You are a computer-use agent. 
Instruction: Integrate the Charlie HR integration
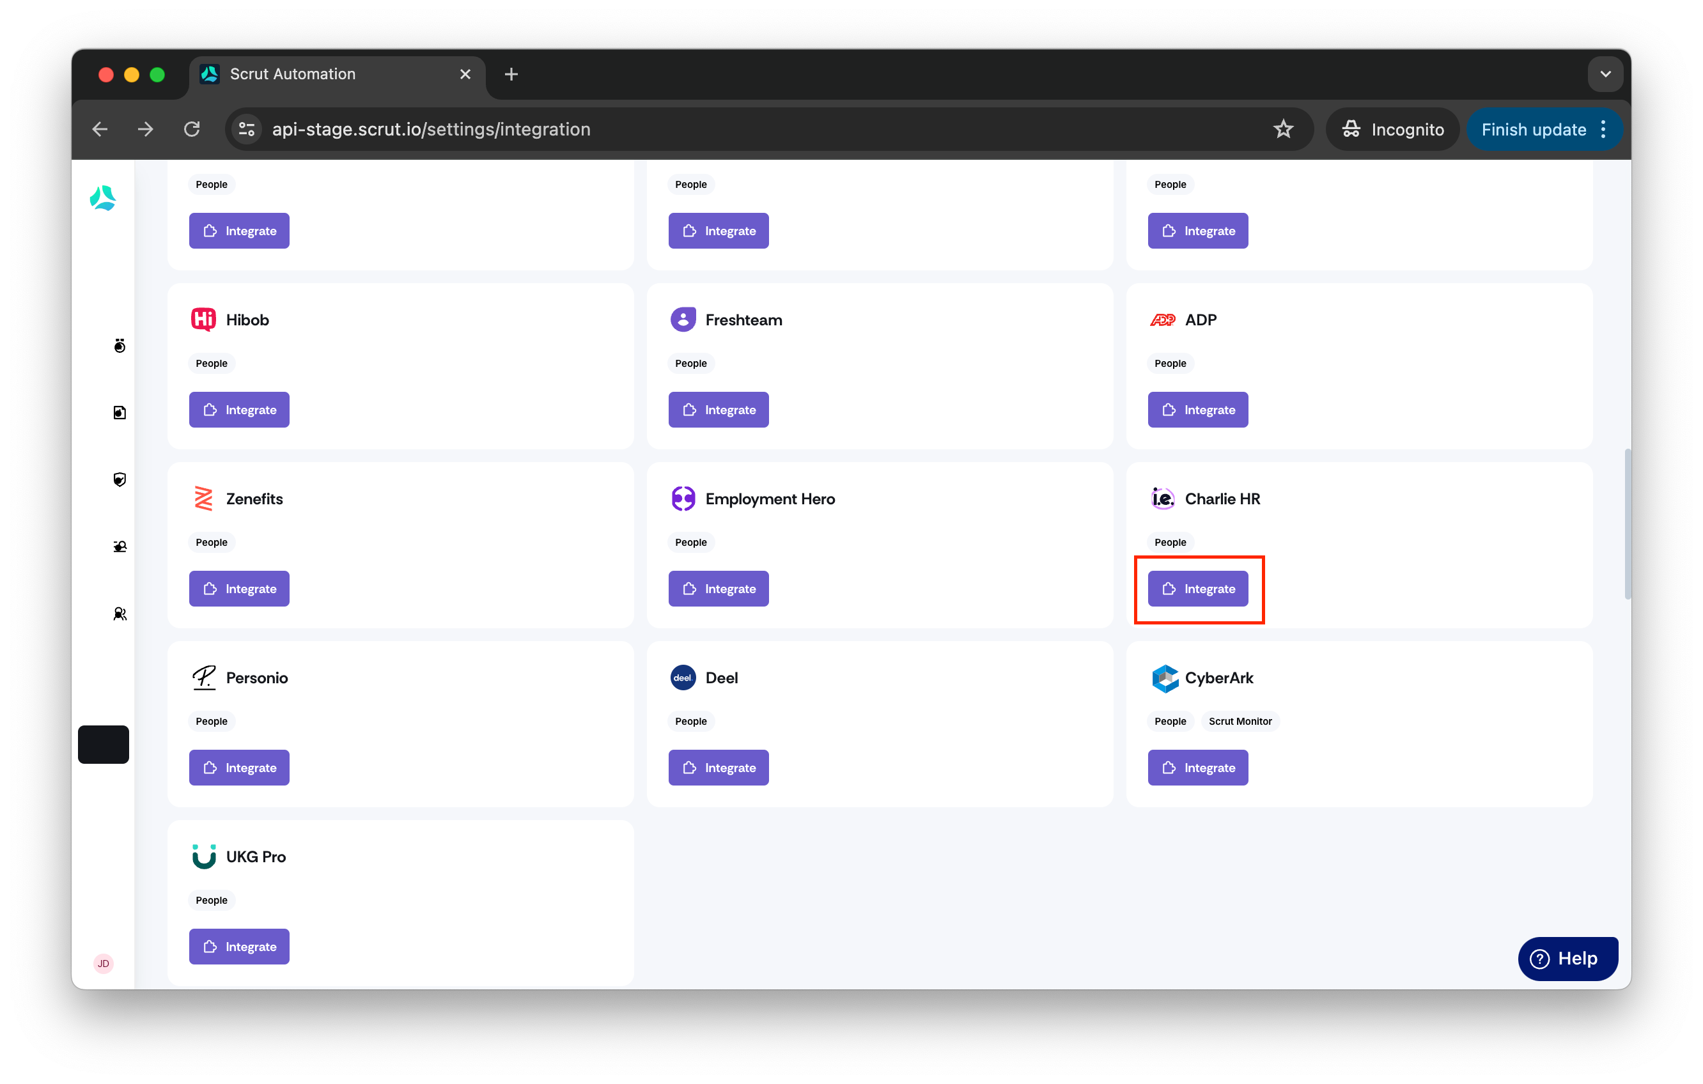(1198, 588)
